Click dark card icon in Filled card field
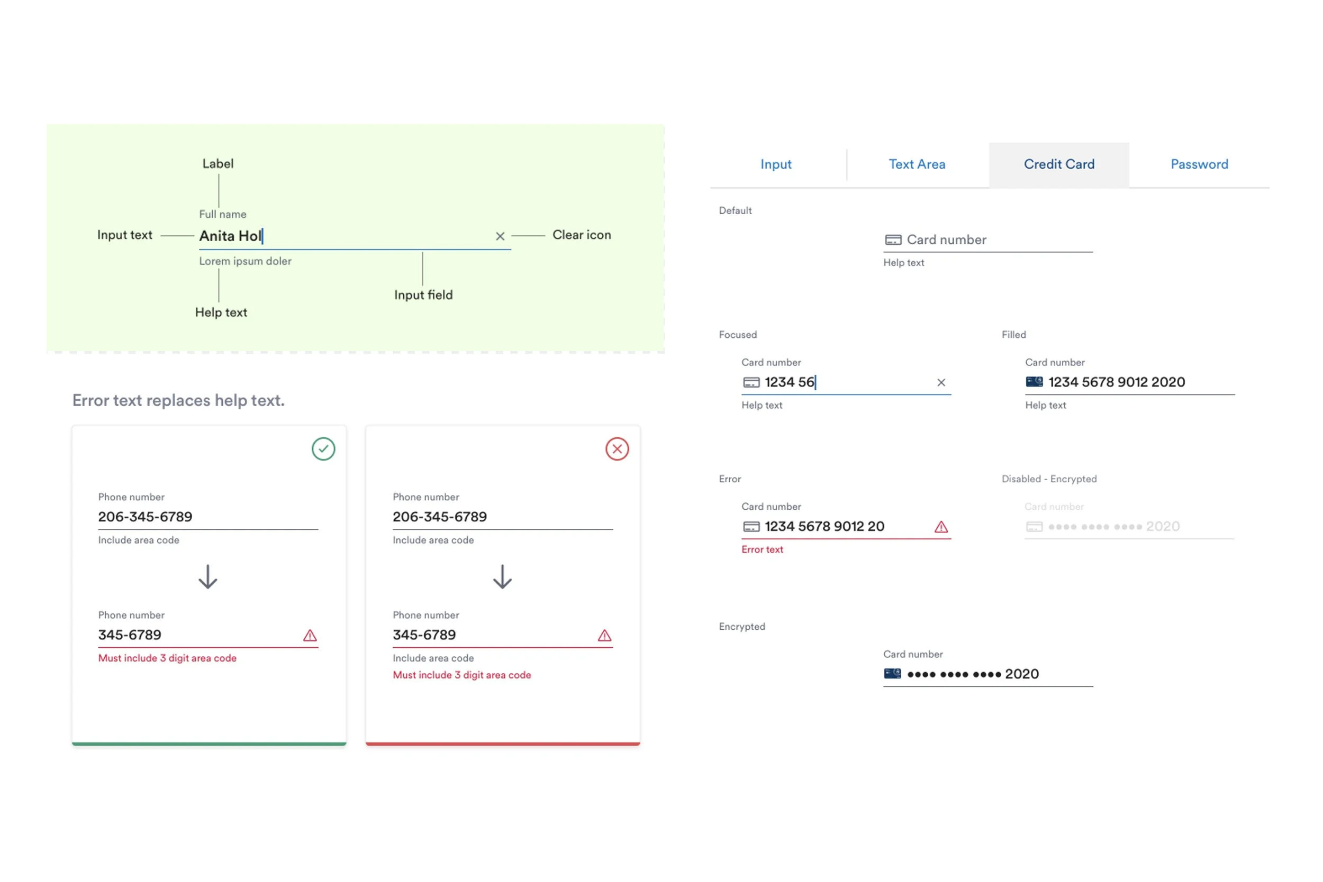The image size is (1323, 882). point(1034,382)
